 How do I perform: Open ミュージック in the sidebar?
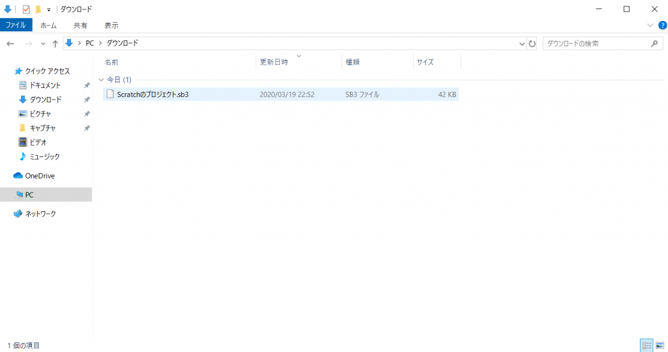coord(44,156)
